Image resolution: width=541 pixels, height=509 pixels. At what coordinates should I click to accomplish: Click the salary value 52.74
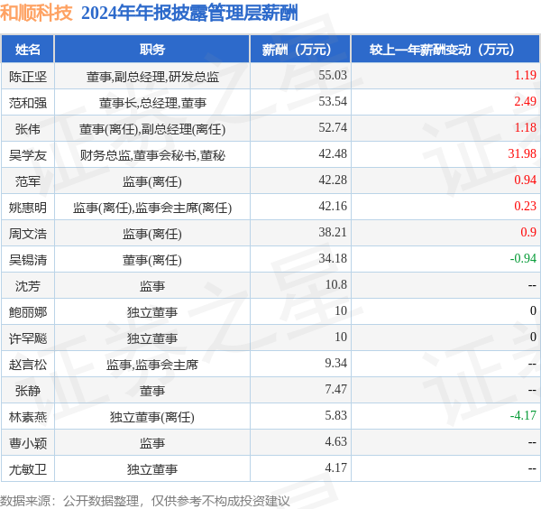(333, 128)
